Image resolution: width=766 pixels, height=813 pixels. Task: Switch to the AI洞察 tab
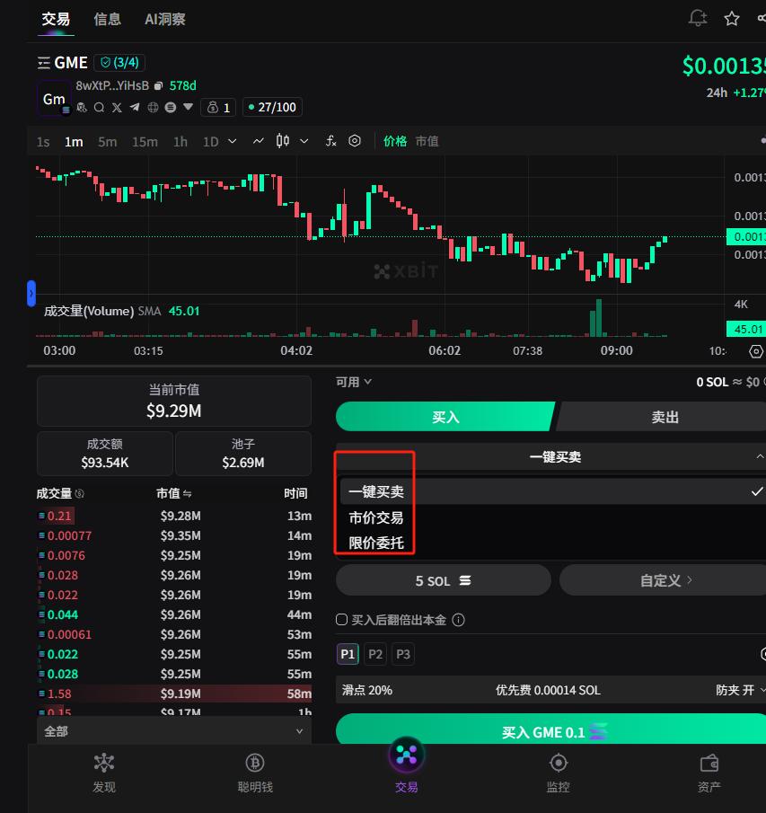click(x=165, y=19)
